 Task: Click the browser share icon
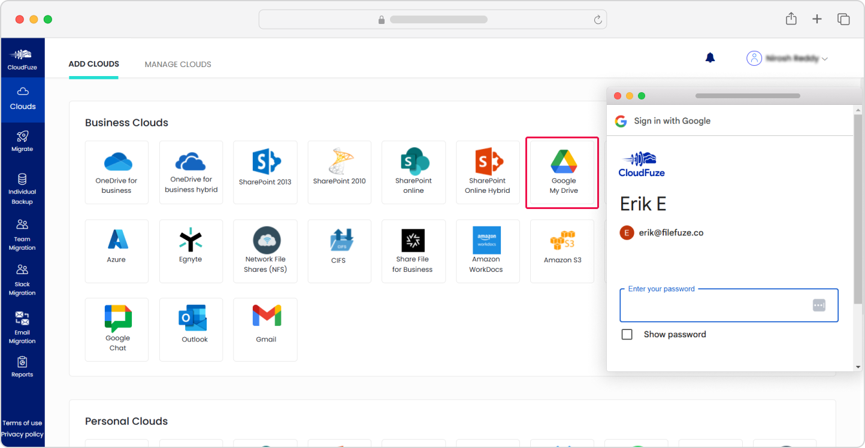pos(791,19)
